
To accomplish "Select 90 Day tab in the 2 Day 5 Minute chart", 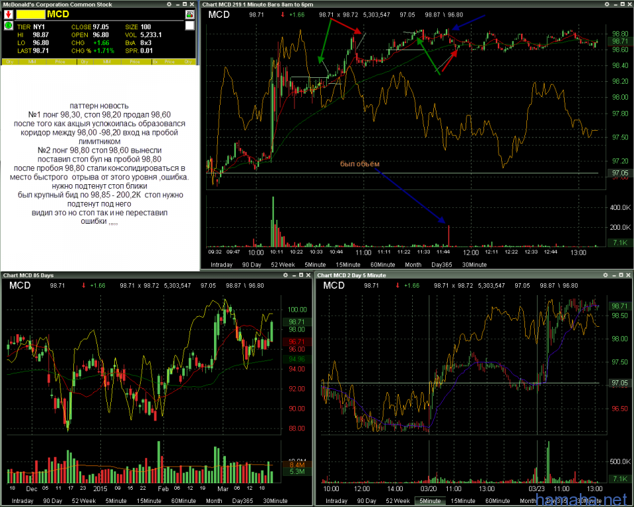I will [x=367, y=500].
